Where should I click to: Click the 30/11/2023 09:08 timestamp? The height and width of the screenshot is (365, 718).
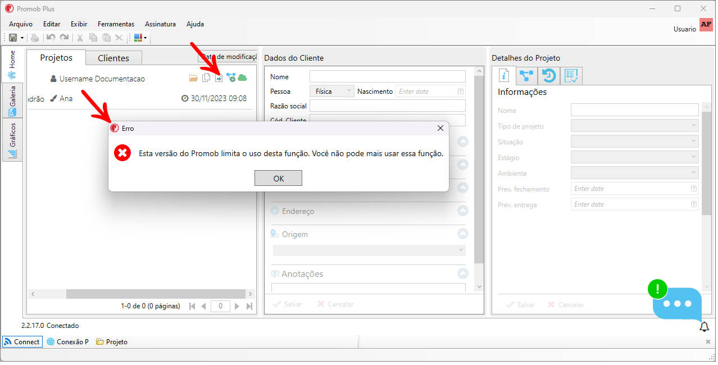[x=219, y=98]
